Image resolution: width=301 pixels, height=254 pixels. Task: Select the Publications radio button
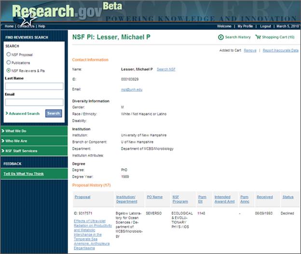point(9,62)
